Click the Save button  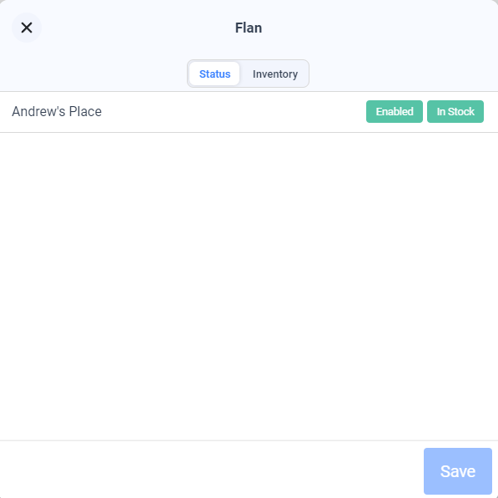tap(458, 471)
